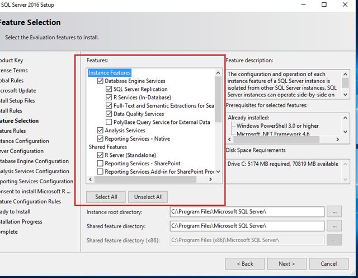Viewport: 358px width, 278px height.
Task: Click the Shared feature directory path field
Action: (247, 226)
